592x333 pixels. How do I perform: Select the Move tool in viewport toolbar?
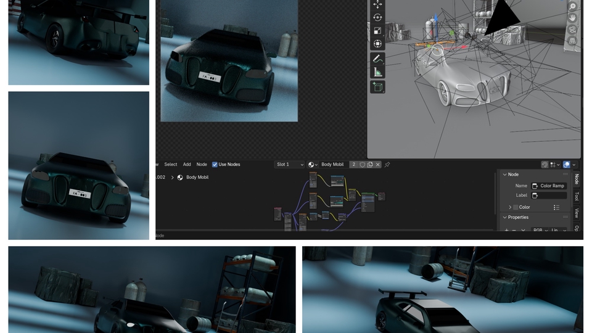coord(377,4)
